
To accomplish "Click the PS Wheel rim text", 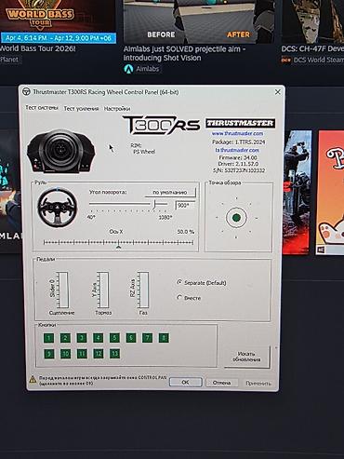I will (144, 152).
